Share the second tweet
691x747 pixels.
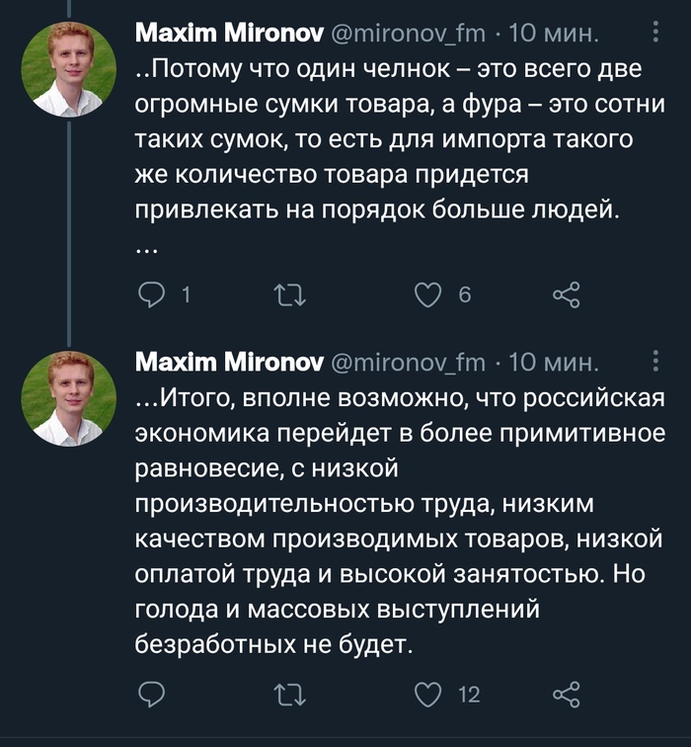tap(567, 696)
